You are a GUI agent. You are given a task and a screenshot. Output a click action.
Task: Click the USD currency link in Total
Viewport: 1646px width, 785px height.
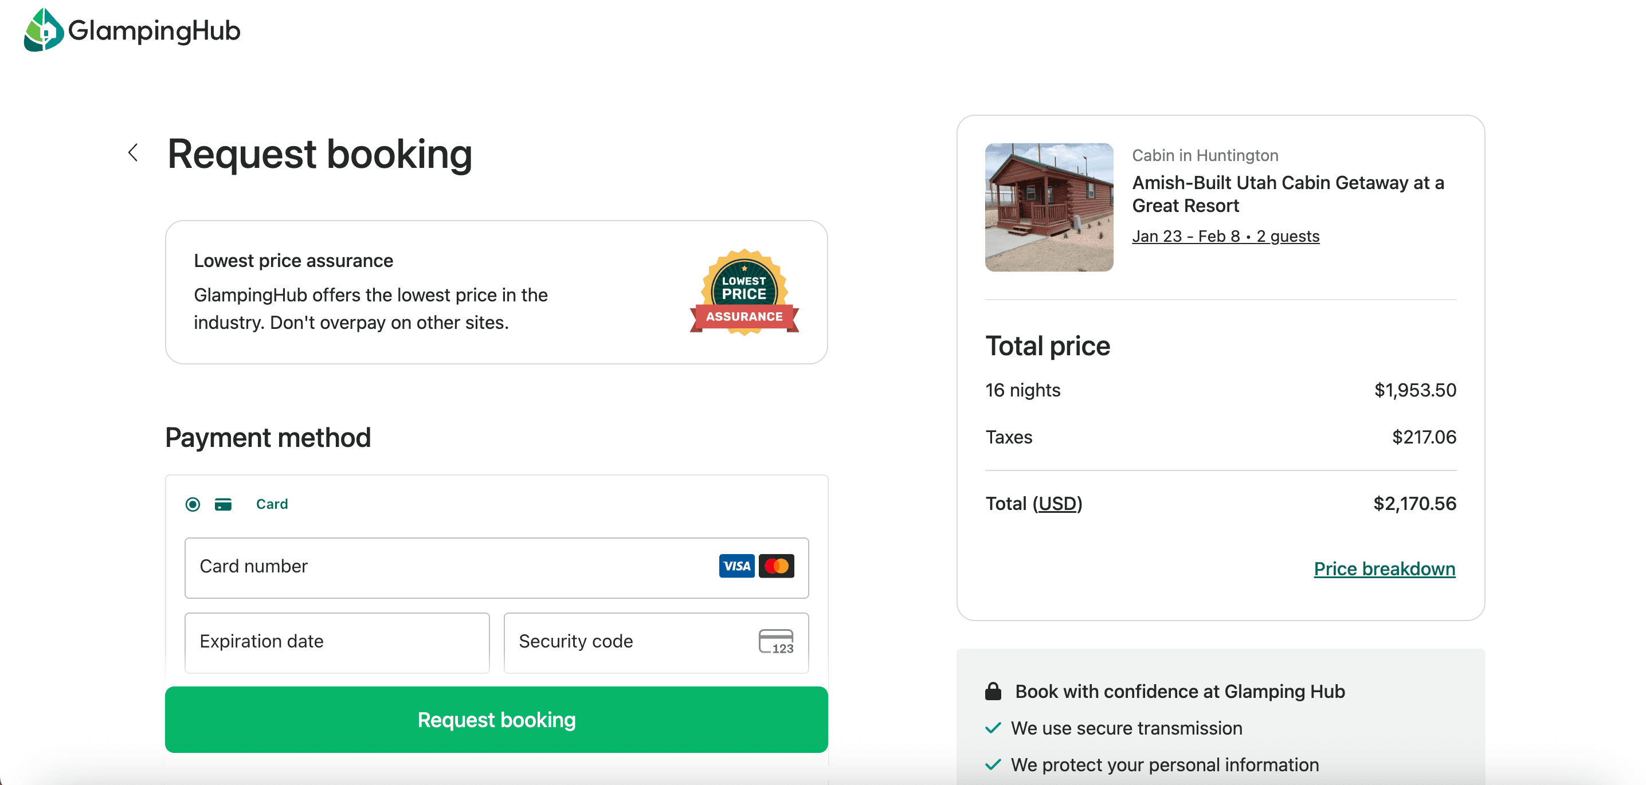[1057, 503]
